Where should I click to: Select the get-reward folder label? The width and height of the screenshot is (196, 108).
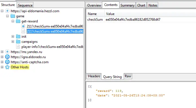(x=30, y=21)
